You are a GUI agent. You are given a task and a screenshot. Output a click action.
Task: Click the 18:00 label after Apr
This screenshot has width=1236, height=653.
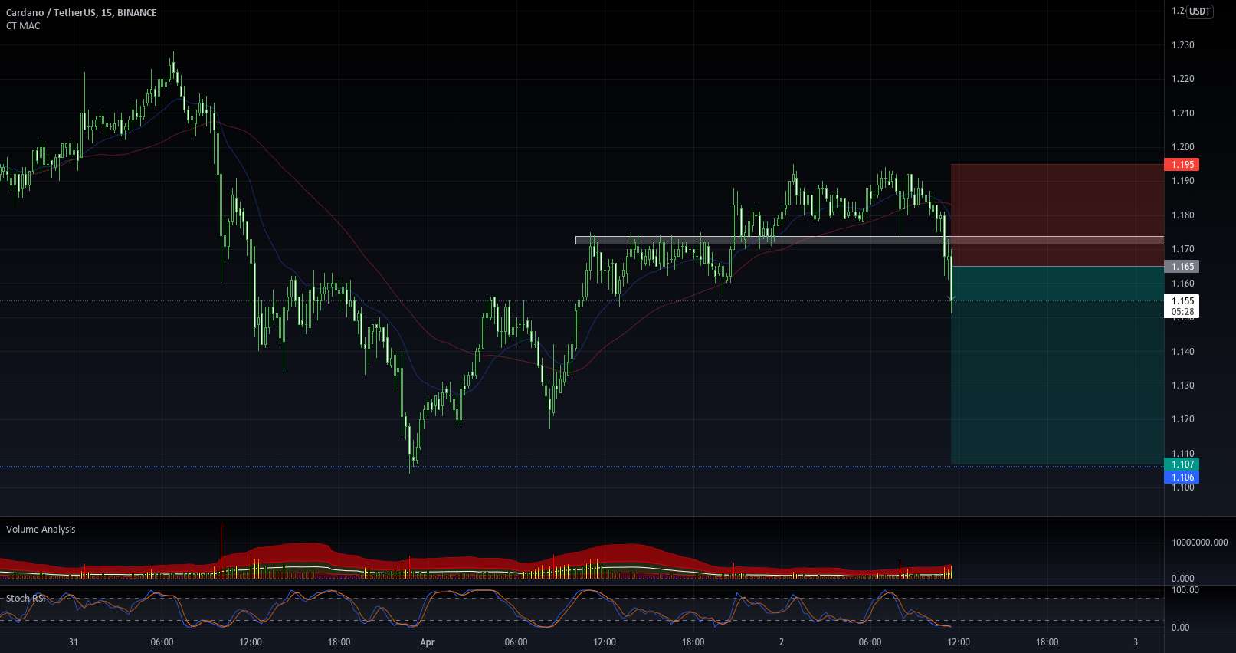693,642
